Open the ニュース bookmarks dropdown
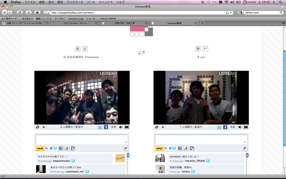 point(92,18)
